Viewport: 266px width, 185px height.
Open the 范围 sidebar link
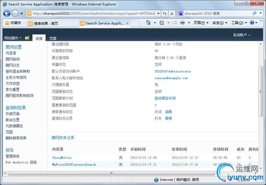[9, 132]
